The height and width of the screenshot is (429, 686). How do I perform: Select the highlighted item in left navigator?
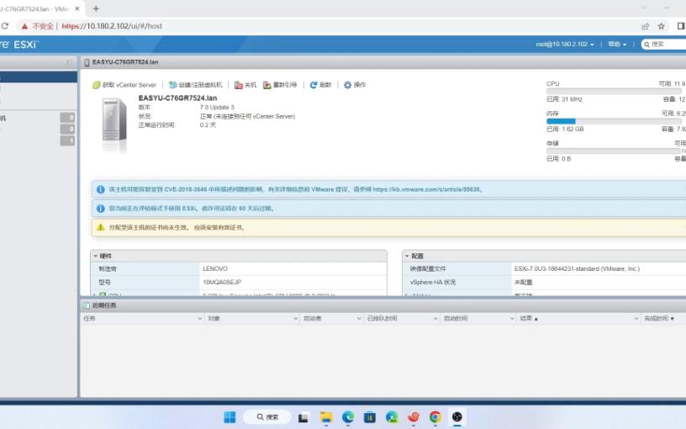[x=39, y=77]
